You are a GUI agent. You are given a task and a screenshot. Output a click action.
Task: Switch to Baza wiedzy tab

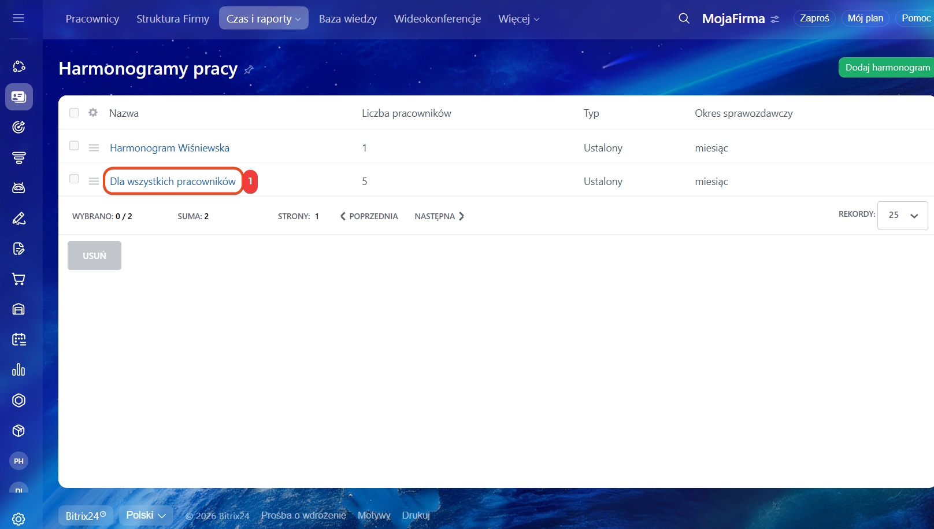click(347, 19)
